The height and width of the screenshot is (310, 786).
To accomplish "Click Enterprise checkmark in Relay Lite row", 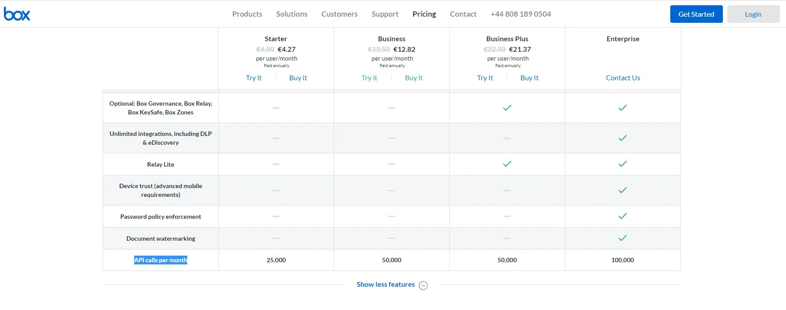I will click(x=622, y=164).
